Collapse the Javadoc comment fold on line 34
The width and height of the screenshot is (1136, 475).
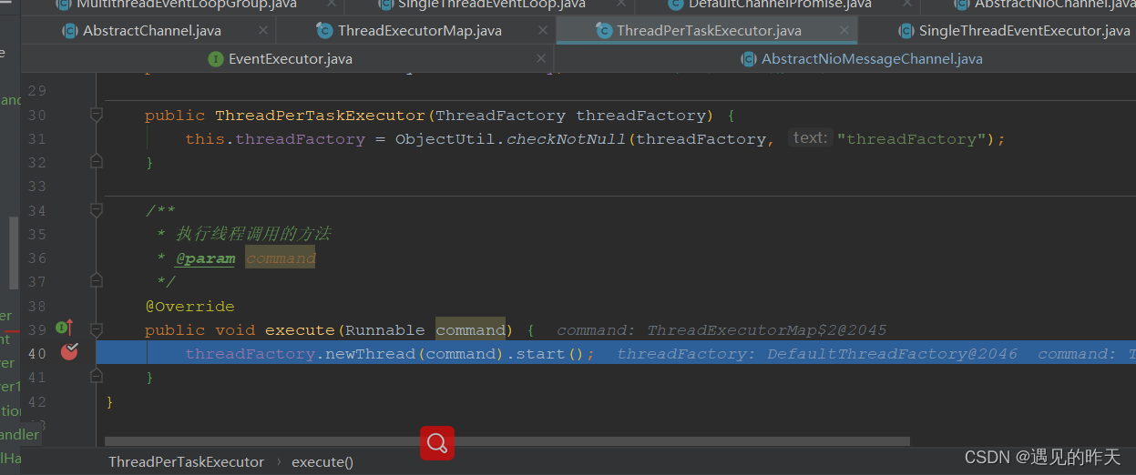tap(97, 210)
